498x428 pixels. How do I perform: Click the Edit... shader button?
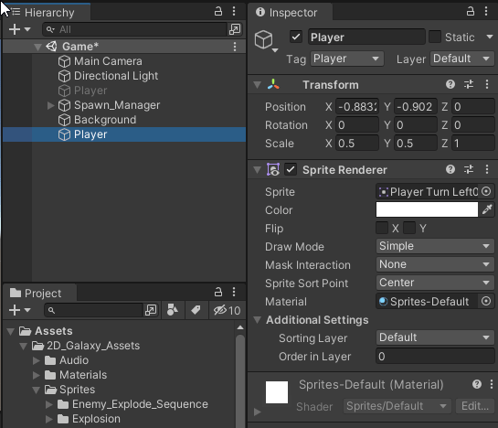click(x=475, y=406)
